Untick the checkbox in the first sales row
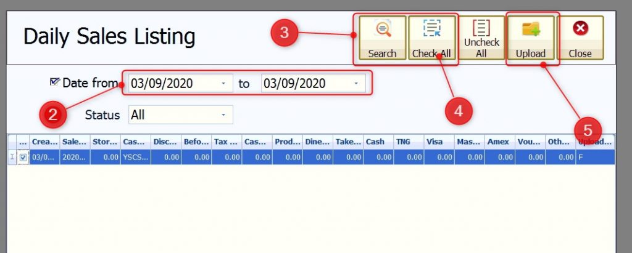The image size is (632, 253). point(23,158)
